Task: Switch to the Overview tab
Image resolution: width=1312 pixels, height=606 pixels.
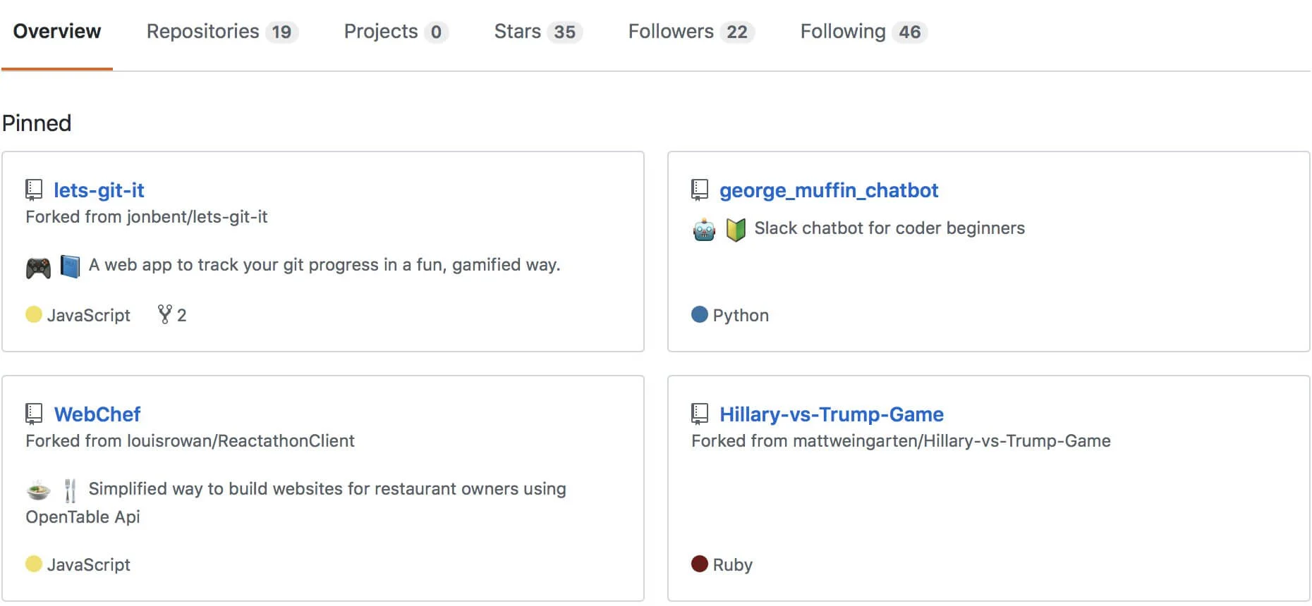Action: pyautogui.click(x=57, y=32)
